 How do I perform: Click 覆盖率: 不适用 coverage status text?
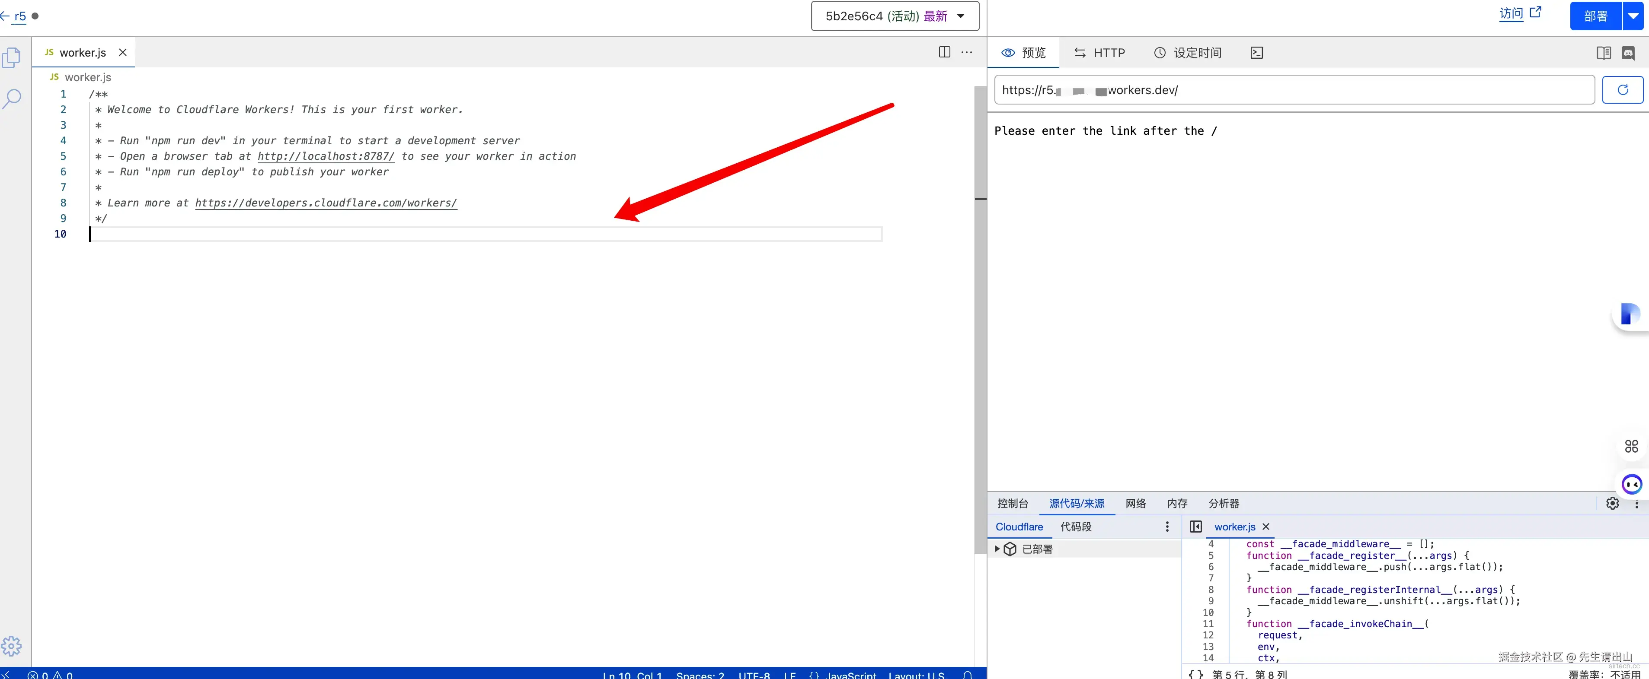pyautogui.click(x=1604, y=674)
